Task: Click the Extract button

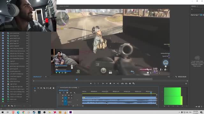Action: coord(126,84)
